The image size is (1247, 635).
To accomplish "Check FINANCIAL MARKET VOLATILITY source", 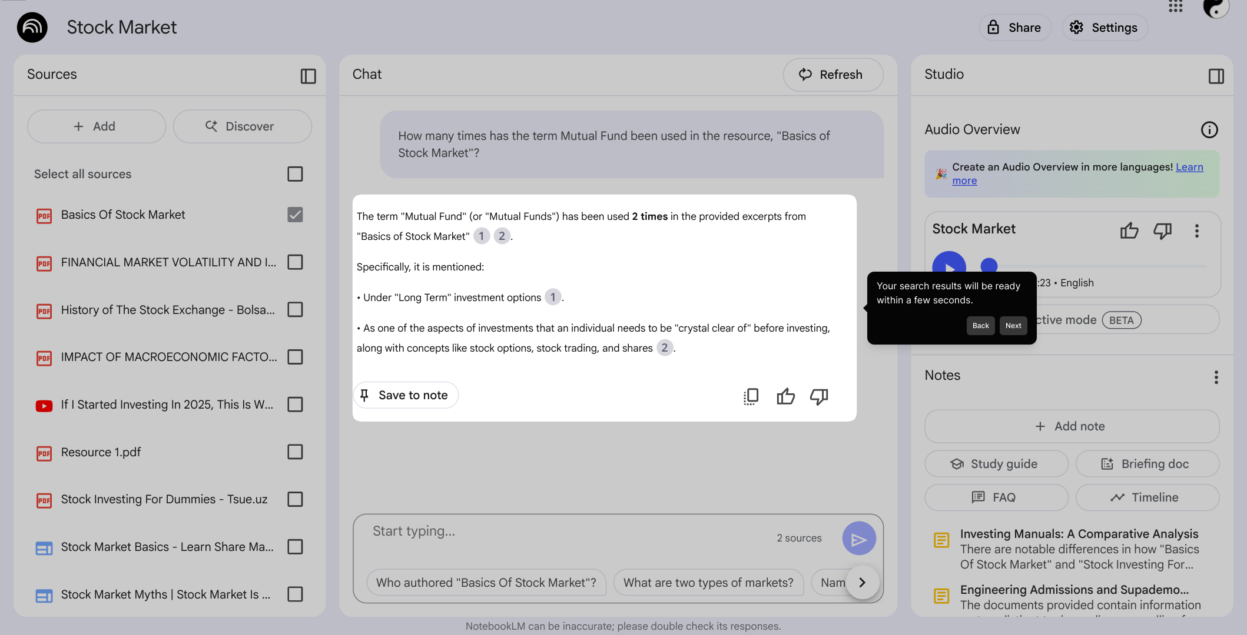I will (295, 262).
